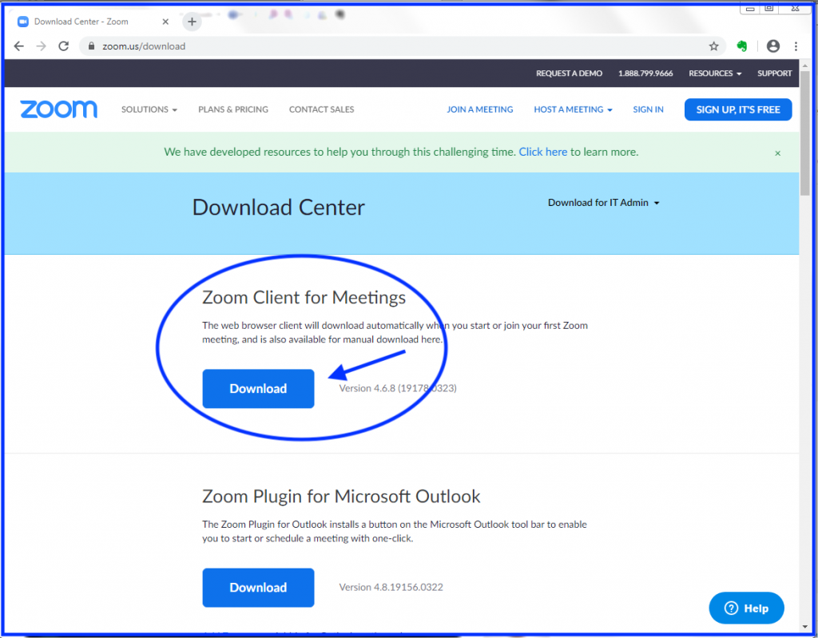Click the browser forward arrow
Image resolution: width=818 pixels, height=638 pixels.
(42, 46)
